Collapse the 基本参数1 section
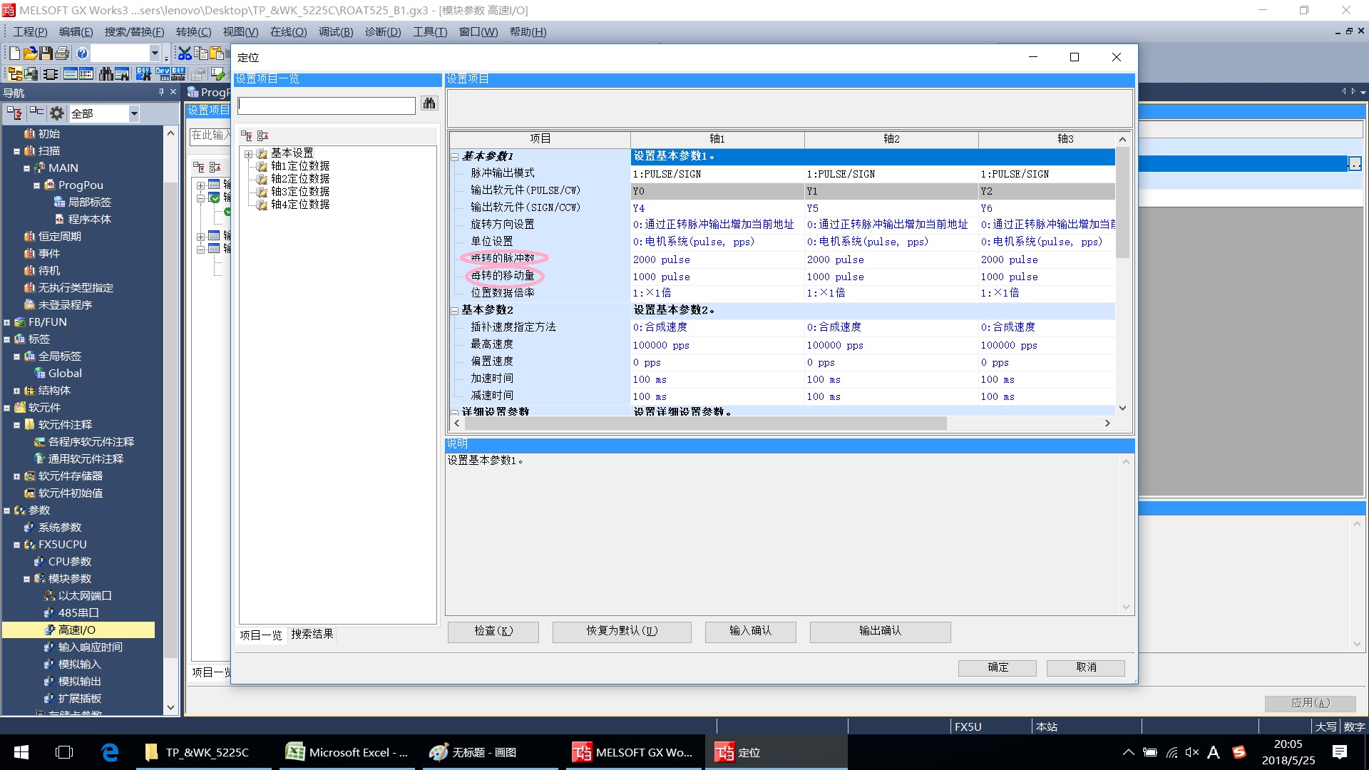This screenshot has width=1369, height=770. pos(454,157)
